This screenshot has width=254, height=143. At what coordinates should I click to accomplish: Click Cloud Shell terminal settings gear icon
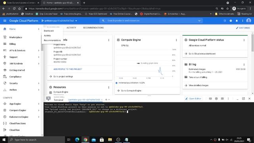tap(216, 99)
